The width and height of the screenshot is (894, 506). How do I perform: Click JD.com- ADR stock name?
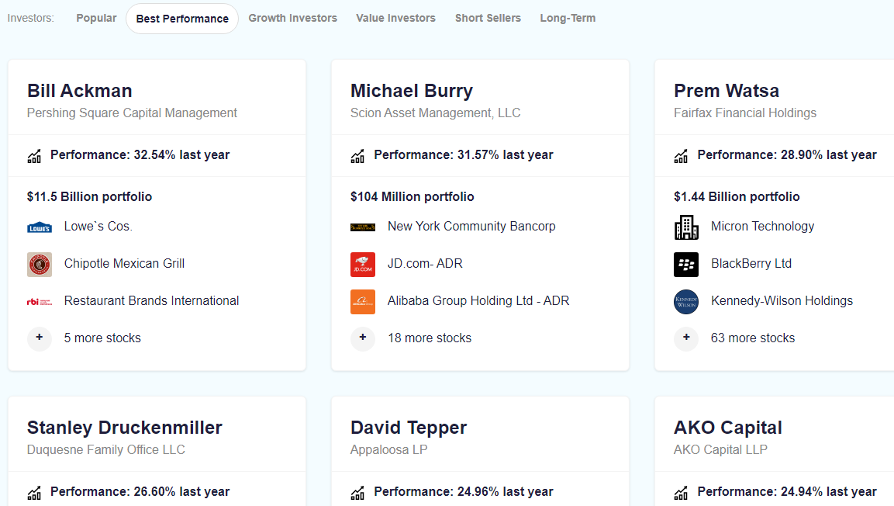425,264
